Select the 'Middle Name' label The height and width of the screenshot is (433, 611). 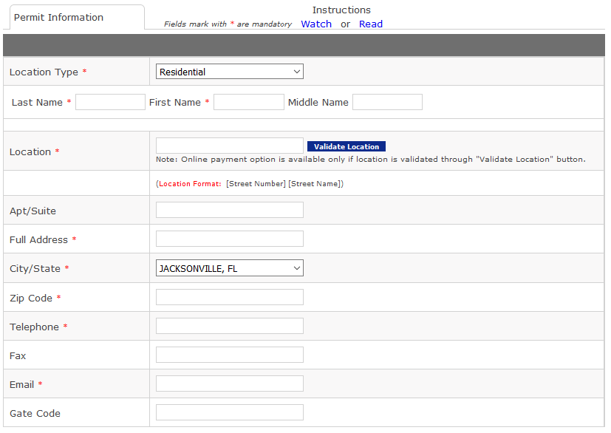click(318, 102)
